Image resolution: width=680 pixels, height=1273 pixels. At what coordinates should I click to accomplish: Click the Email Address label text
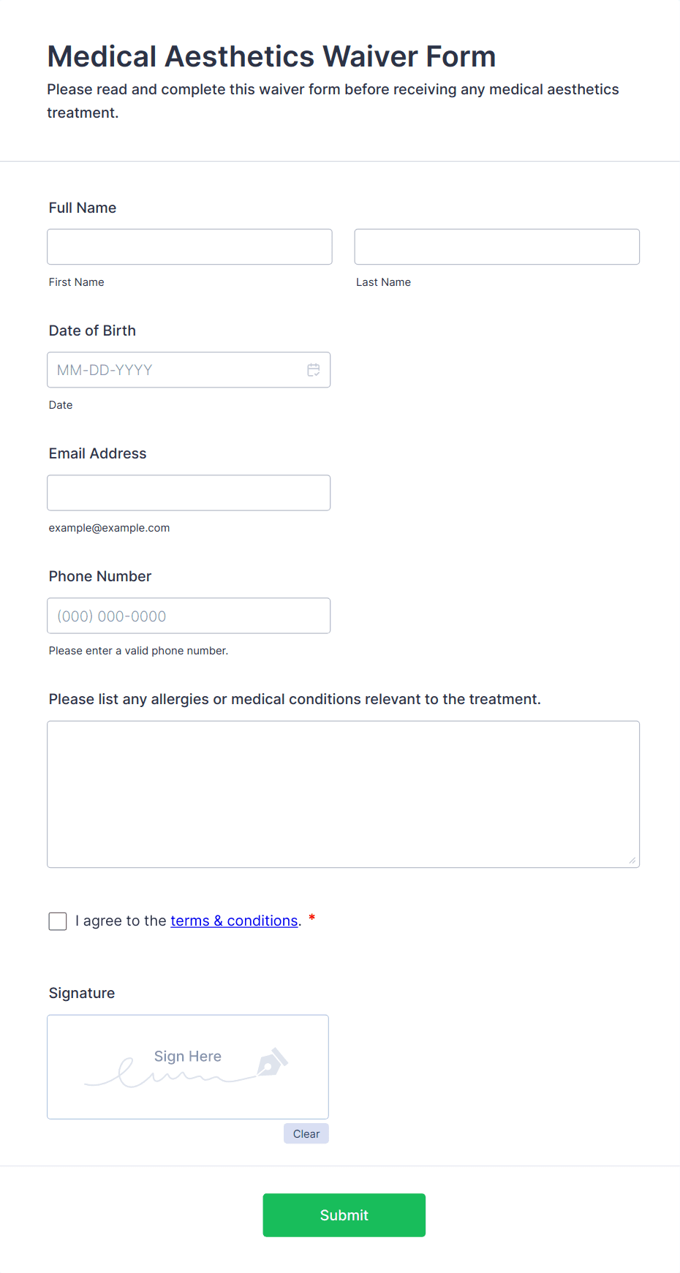97,453
